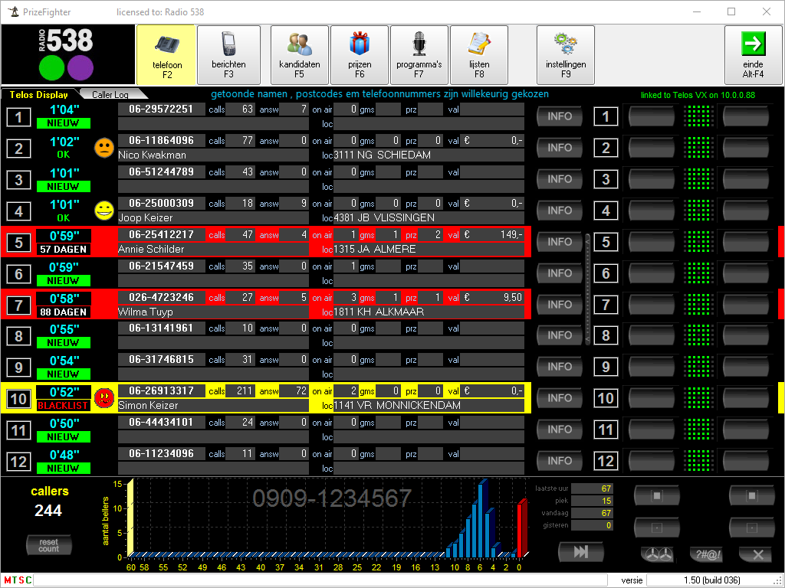785x588 pixels.
Task: Click INFO button for blacklisted line 10
Action: point(560,398)
